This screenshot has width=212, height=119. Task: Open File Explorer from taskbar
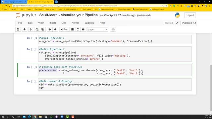point(40,117)
